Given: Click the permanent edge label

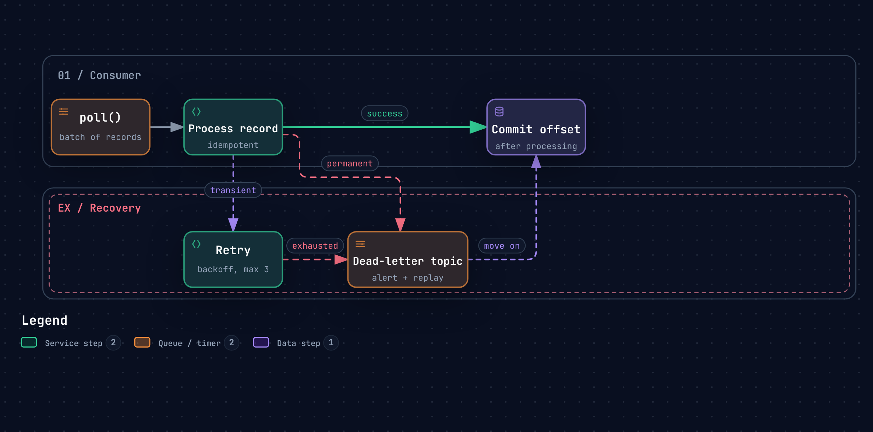Looking at the screenshot, I should 350,163.
